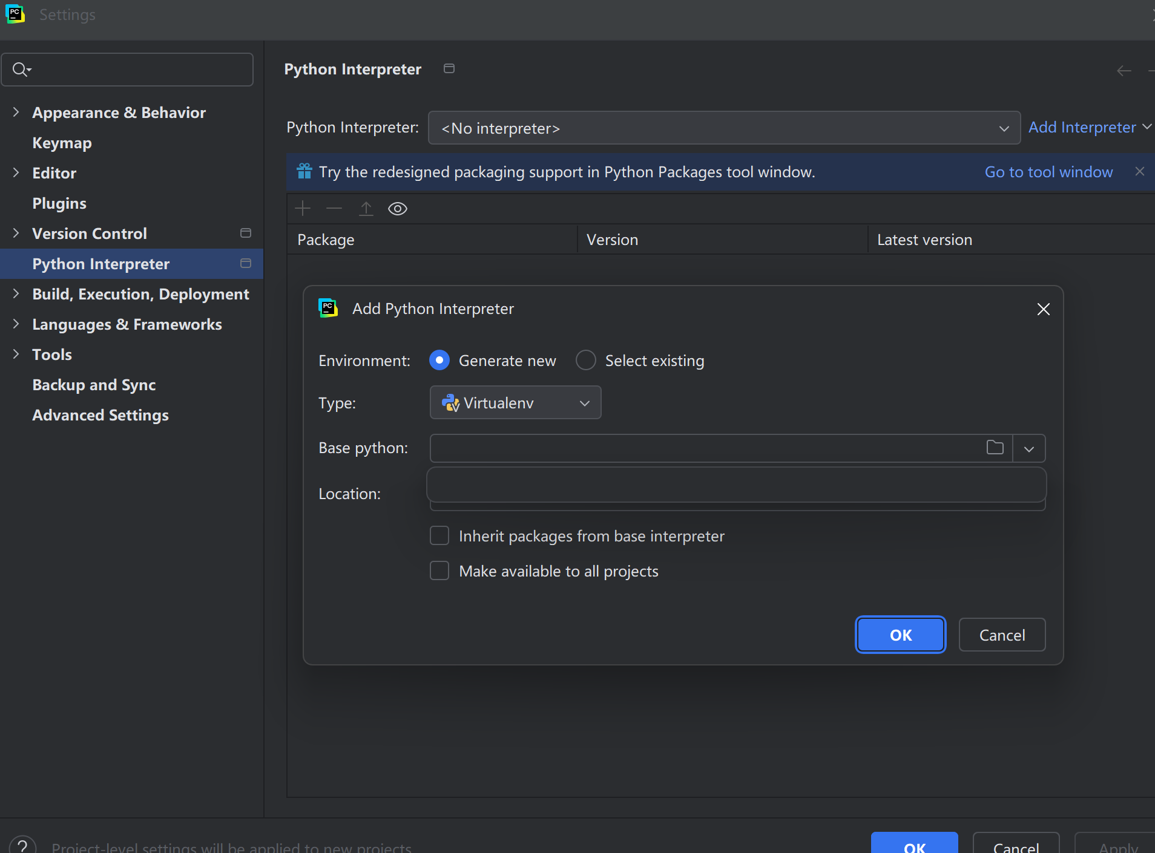This screenshot has width=1155, height=853.
Task: Click Go to tool window link
Action: (1048, 172)
